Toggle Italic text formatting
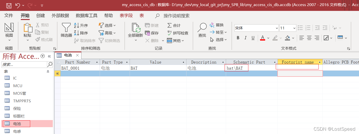The height and width of the screenshot is (134, 359). point(245,38)
